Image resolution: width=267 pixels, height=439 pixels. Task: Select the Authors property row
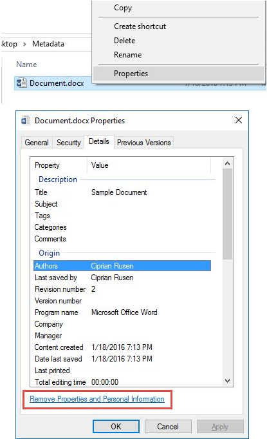[122, 266]
